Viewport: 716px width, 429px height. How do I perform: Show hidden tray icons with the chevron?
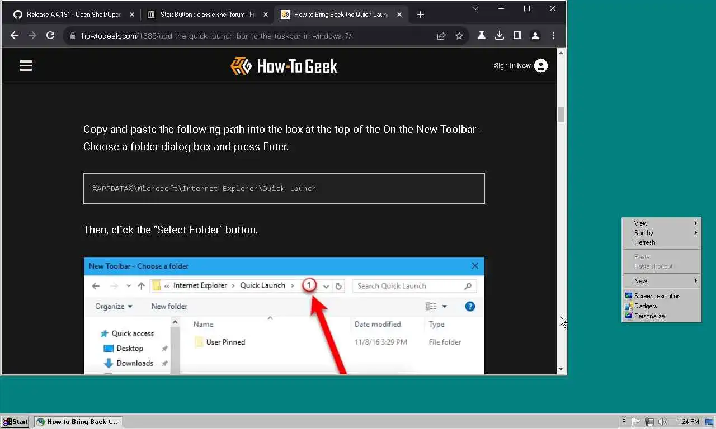coord(624,422)
